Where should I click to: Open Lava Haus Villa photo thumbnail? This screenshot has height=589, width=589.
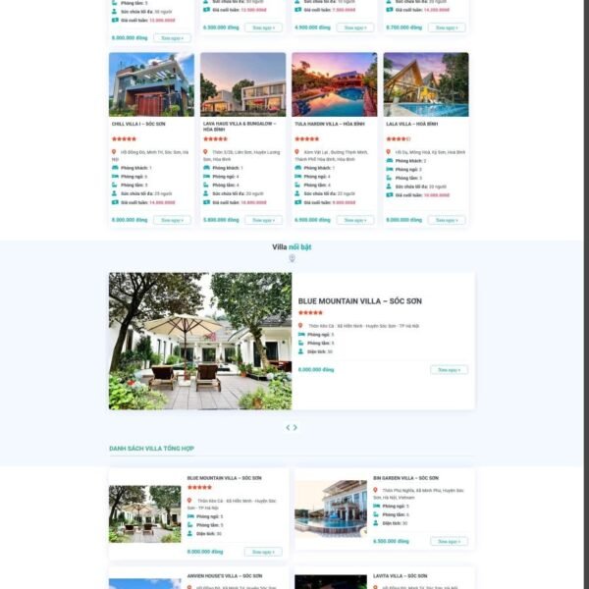click(242, 84)
